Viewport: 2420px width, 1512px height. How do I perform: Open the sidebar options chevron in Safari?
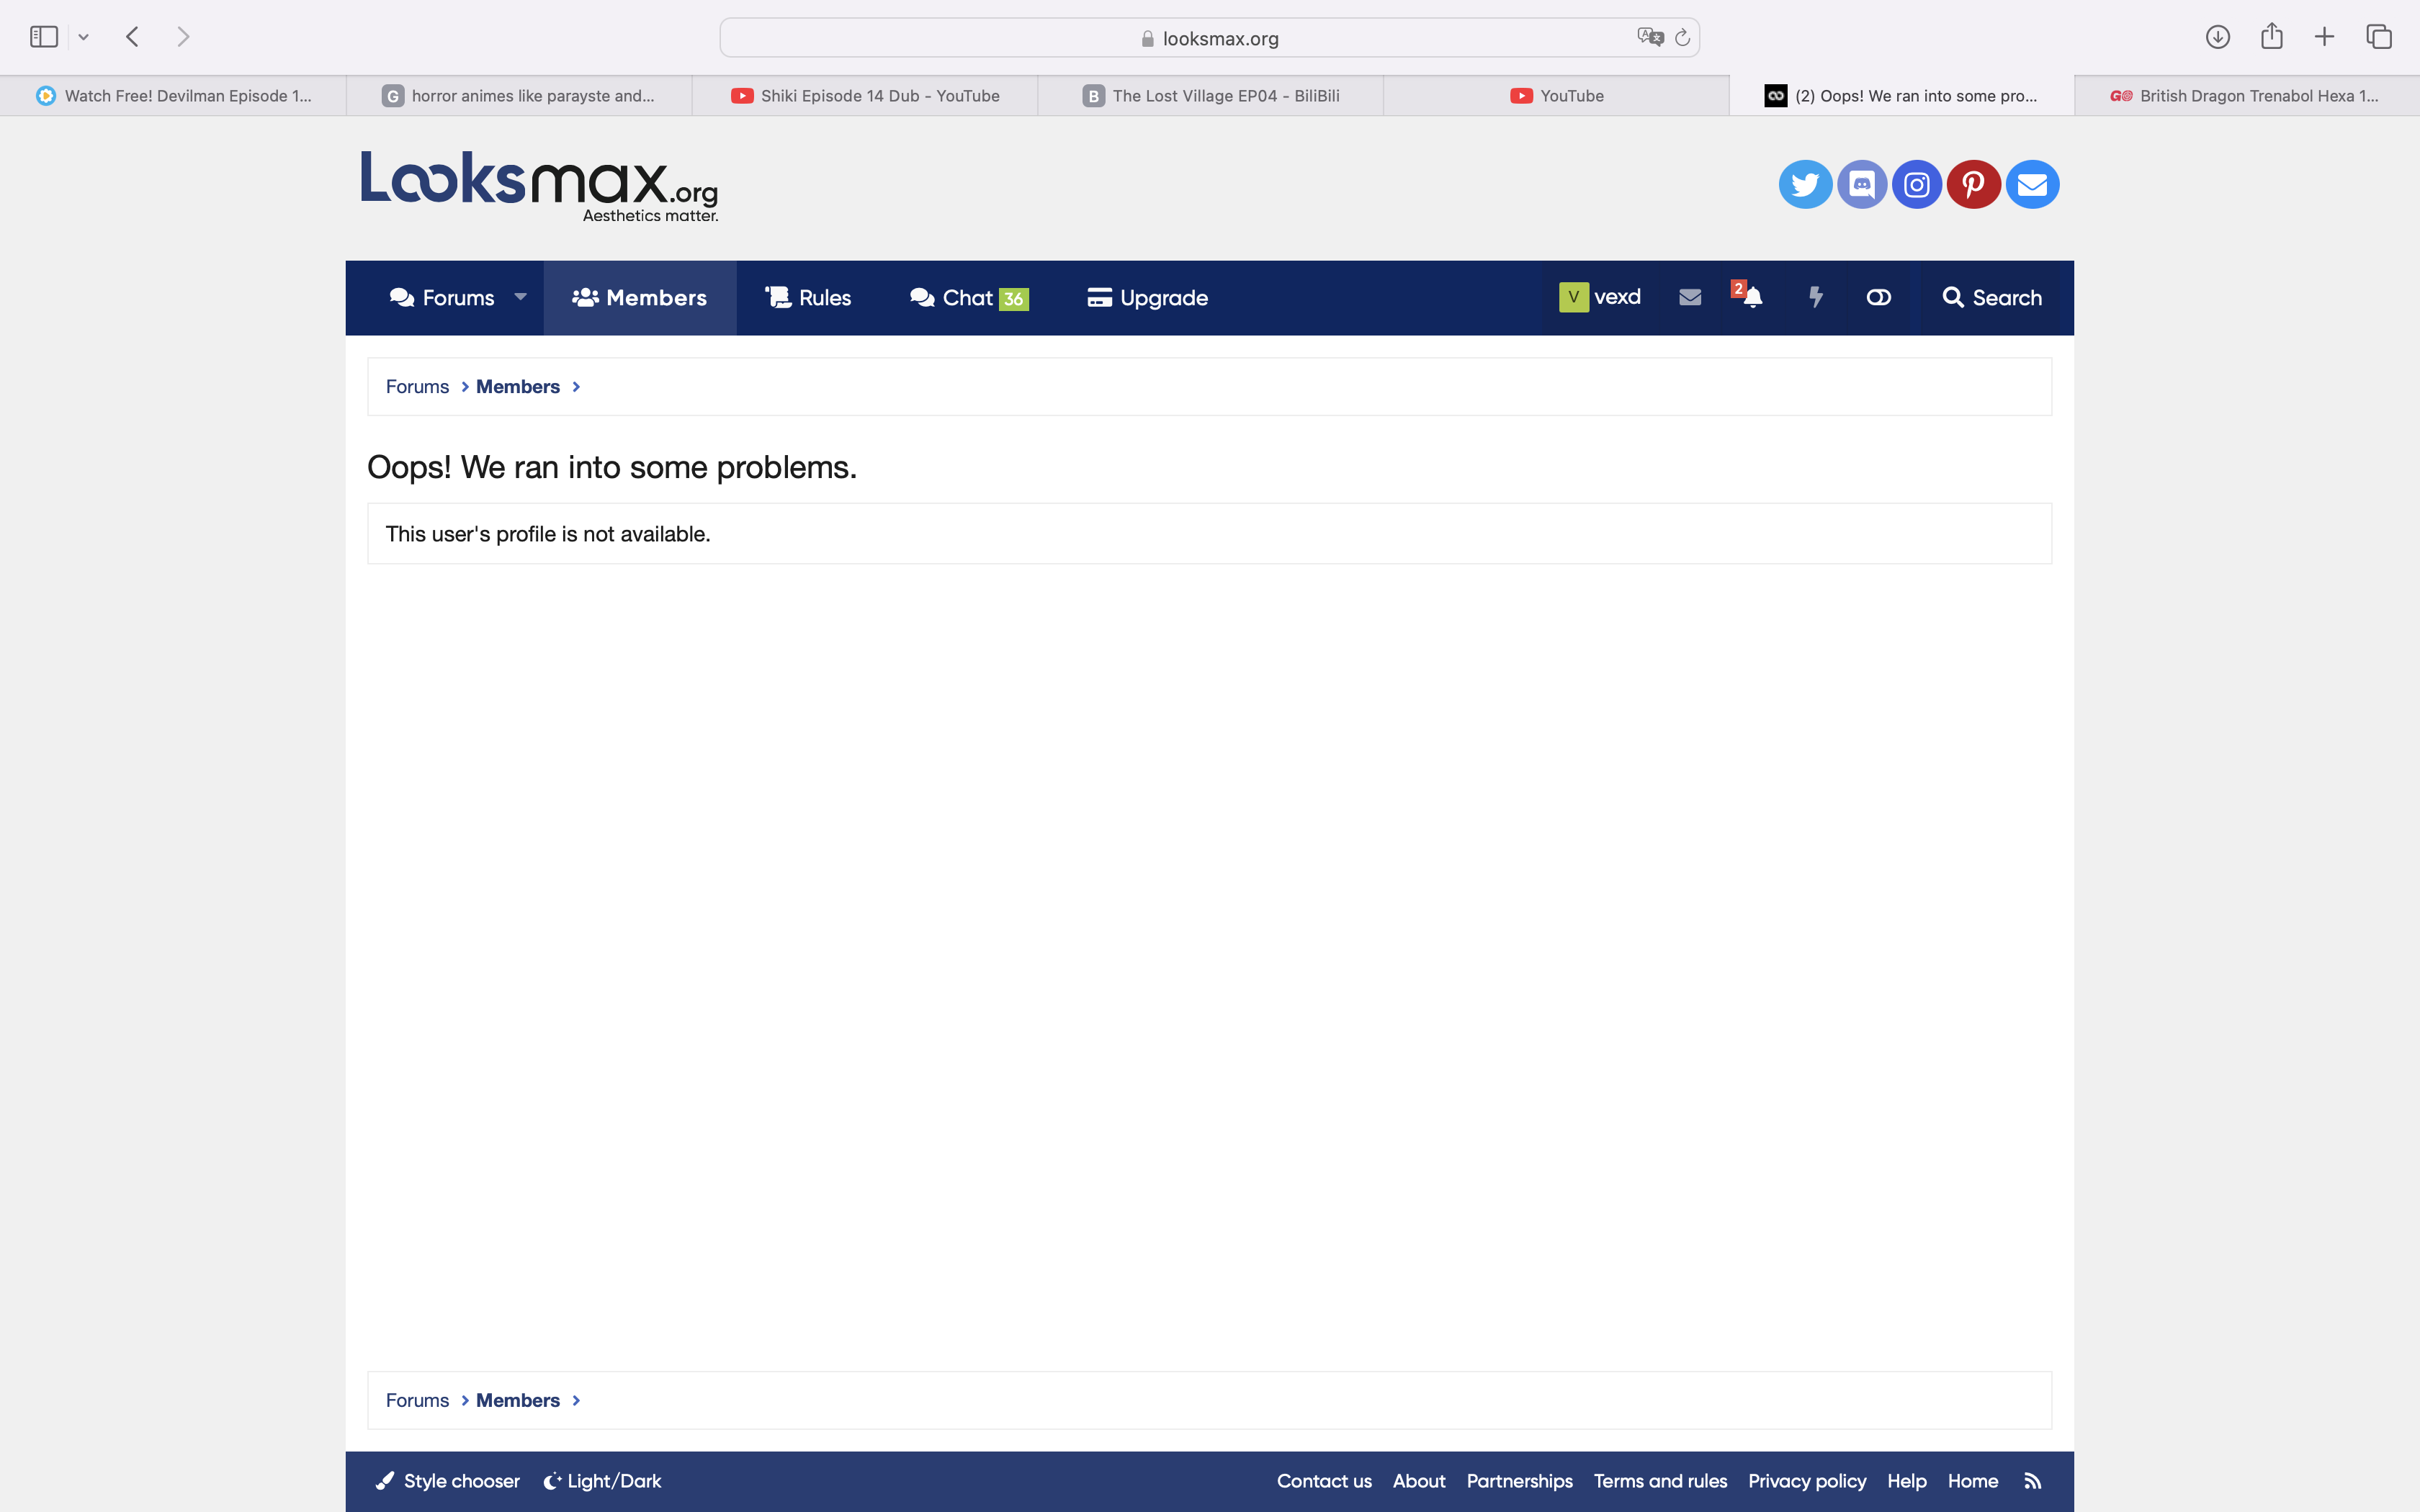coord(84,37)
